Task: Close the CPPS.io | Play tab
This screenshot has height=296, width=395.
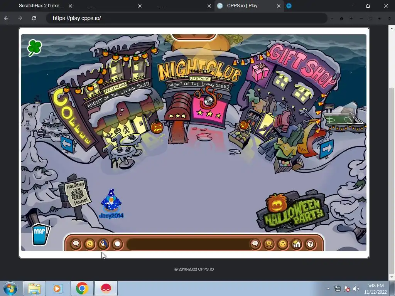Action: (279, 6)
